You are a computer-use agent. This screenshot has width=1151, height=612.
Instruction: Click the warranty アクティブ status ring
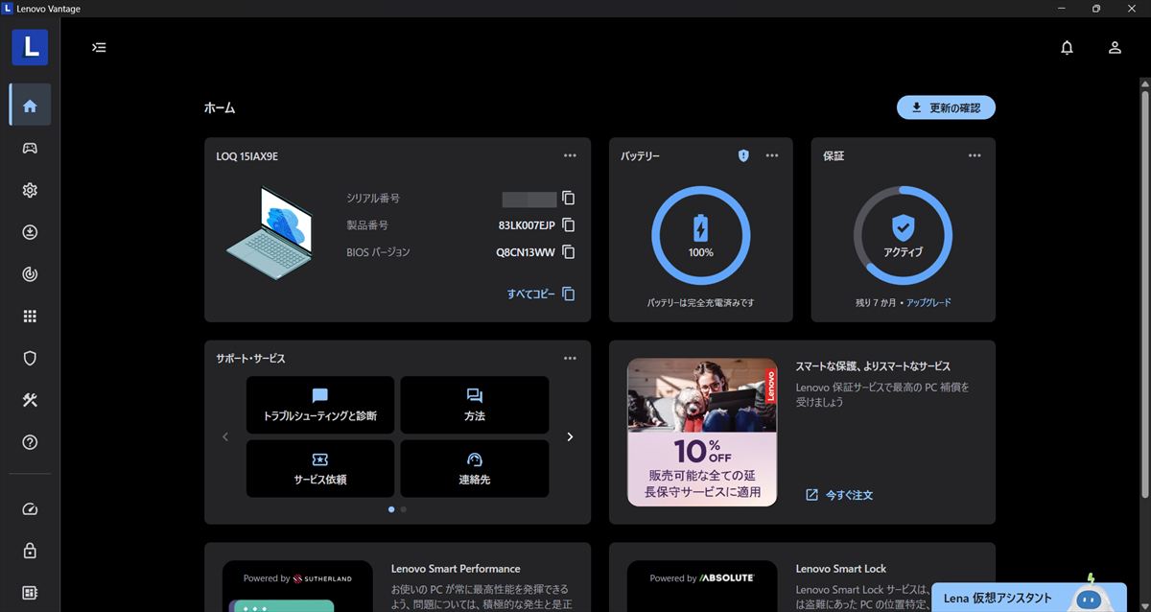pyautogui.click(x=903, y=236)
